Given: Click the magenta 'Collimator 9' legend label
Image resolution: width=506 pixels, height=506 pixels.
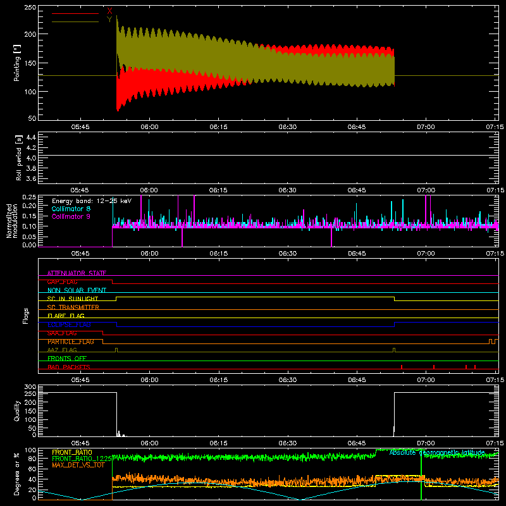Looking at the screenshot, I should pyautogui.click(x=71, y=216).
